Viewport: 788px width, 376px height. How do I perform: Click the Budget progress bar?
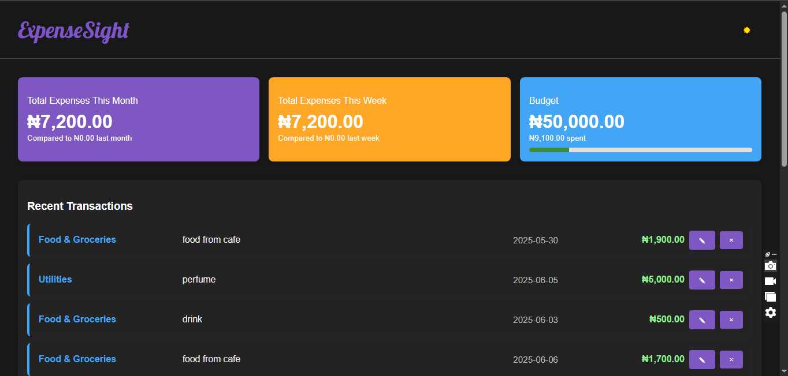[640, 150]
